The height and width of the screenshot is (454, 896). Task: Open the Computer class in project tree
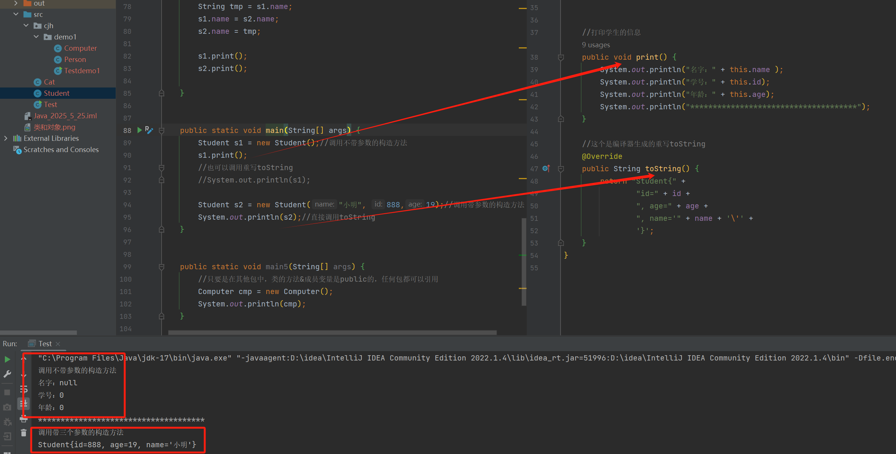[80, 48]
